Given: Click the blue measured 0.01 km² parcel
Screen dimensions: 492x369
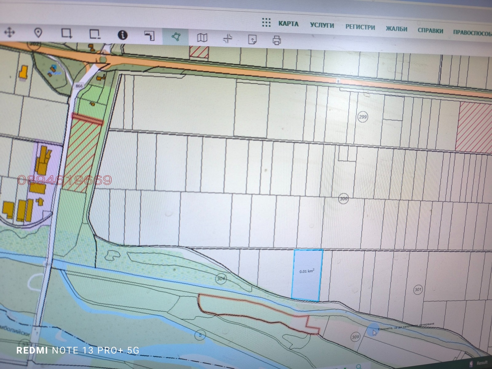Looking at the screenshot, I should point(307,275).
